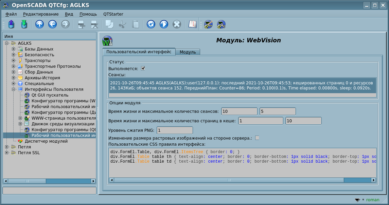Toggle the 'Выполняется' checkbox

point(143,68)
